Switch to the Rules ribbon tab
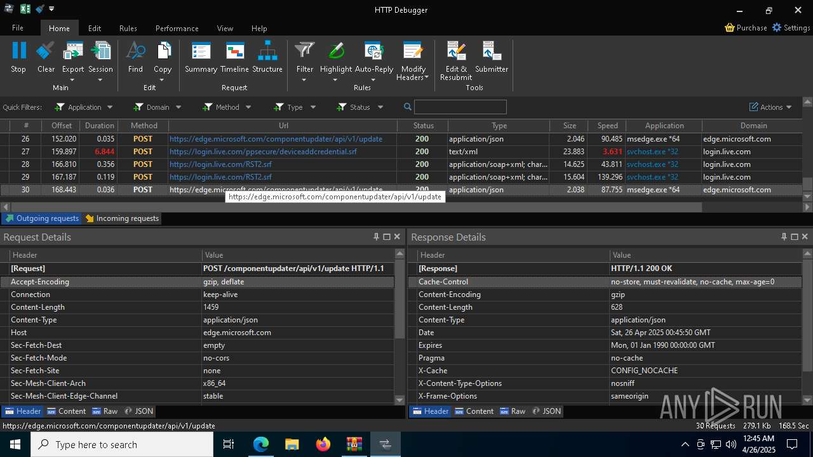Viewport: 813px width, 457px height. 128,28
